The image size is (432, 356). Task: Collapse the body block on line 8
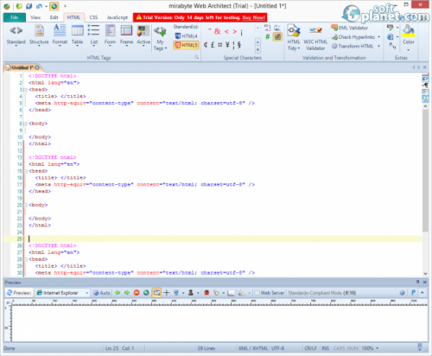click(25, 124)
